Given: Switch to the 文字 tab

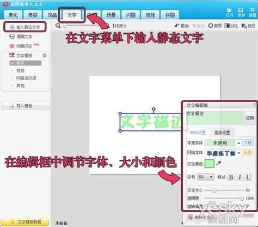Looking at the screenshot, I should coord(72,15).
